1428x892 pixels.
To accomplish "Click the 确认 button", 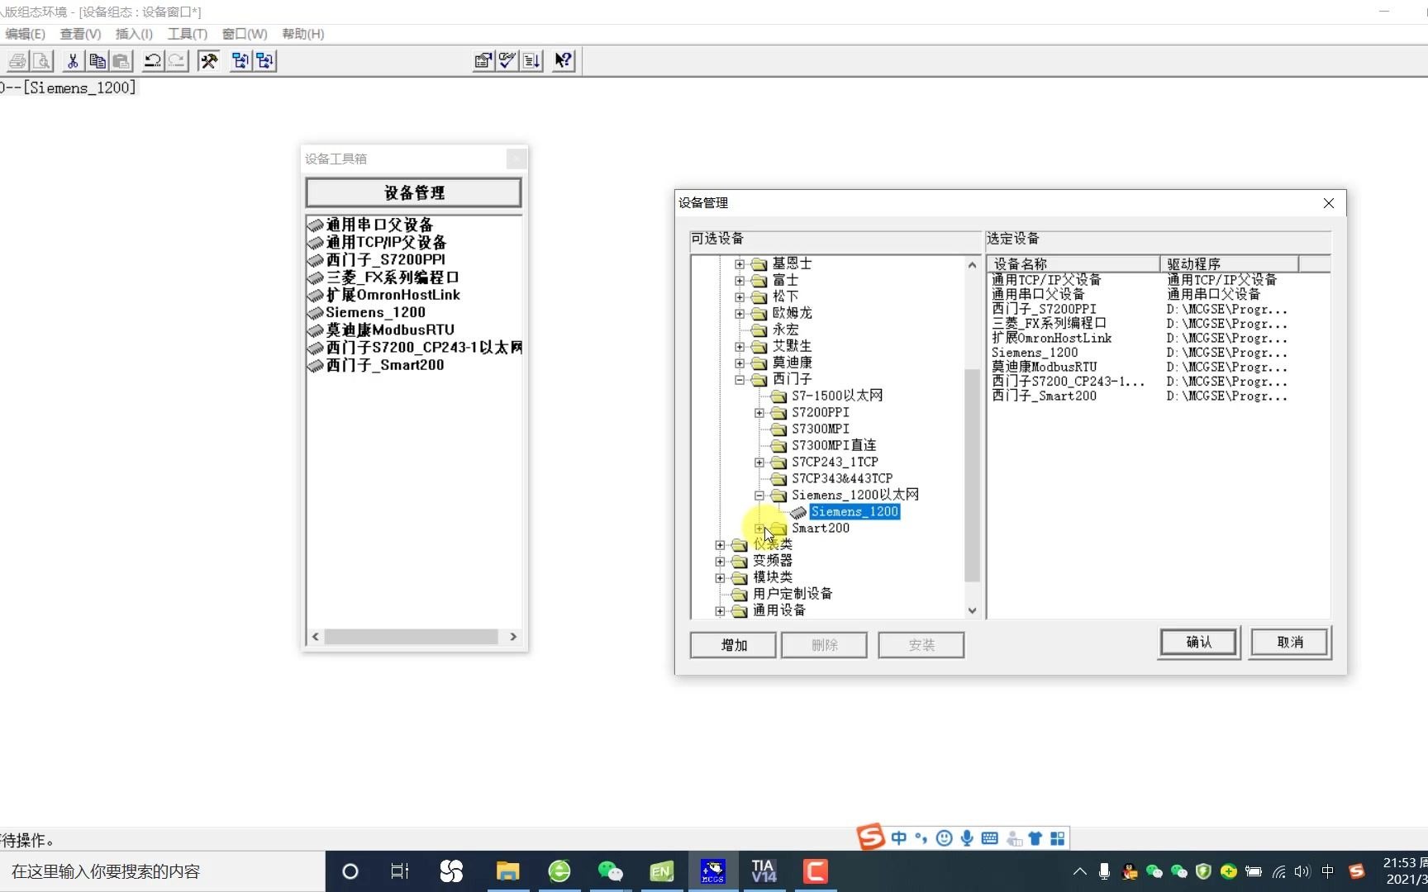I will [1199, 643].
